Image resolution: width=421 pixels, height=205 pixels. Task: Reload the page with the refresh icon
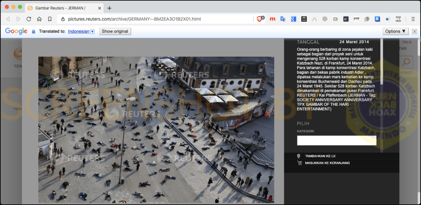(x=29, y=19)
